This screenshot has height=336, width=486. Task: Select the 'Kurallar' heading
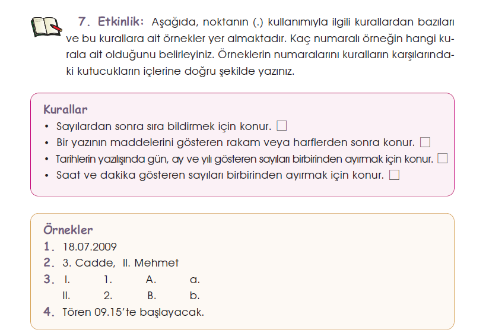65,110
